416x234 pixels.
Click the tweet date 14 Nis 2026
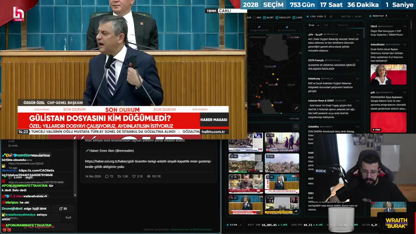tap(93, 176)
